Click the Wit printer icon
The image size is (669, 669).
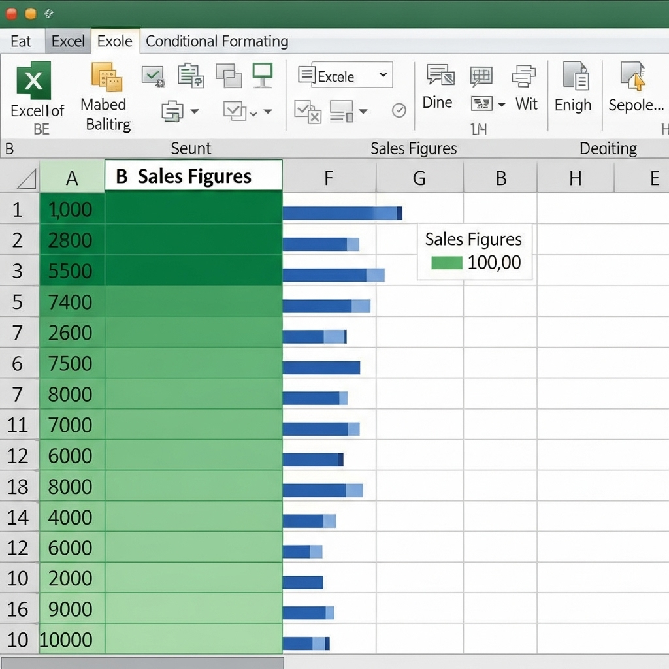pos(525,75)
